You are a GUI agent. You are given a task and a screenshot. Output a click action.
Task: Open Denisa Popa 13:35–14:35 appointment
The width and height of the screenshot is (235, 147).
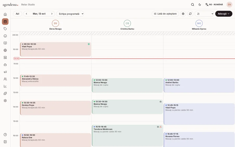56,108
